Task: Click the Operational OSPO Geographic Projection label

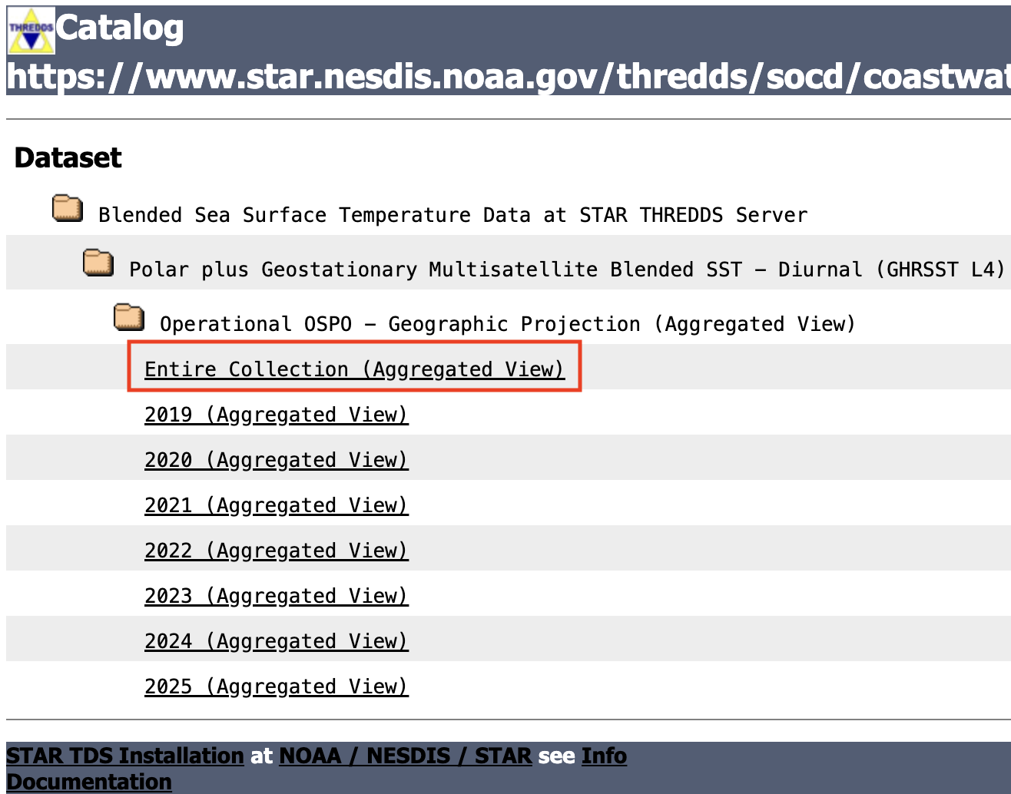Action: tap(508, 324)
